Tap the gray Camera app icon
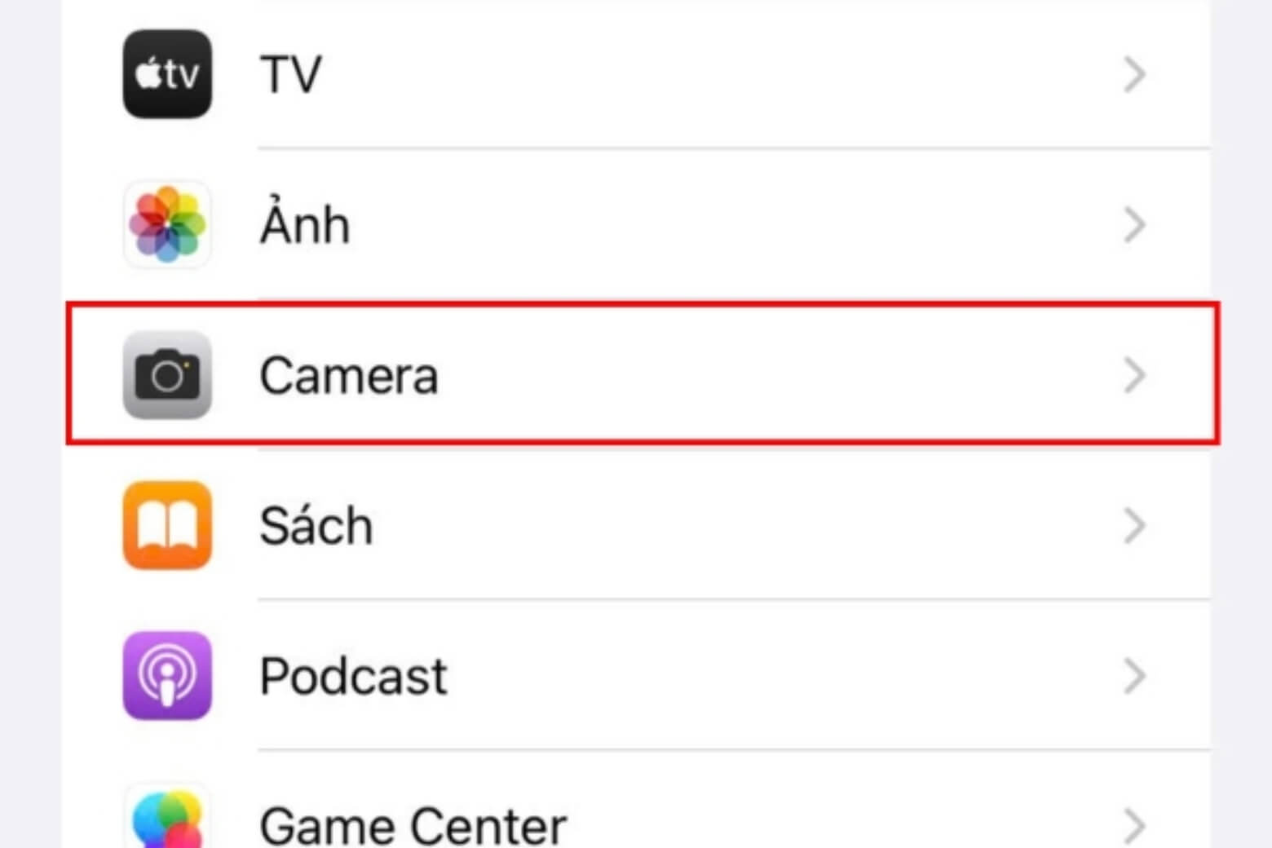 coord(167,375)
